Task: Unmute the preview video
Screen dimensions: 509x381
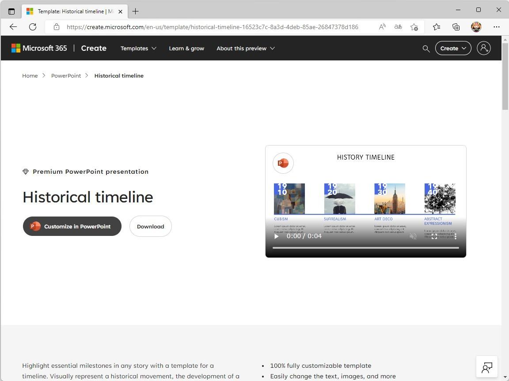Action: (x=413, y=236)
